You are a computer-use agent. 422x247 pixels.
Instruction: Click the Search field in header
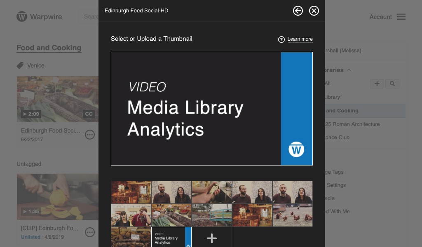click(89, 16)
